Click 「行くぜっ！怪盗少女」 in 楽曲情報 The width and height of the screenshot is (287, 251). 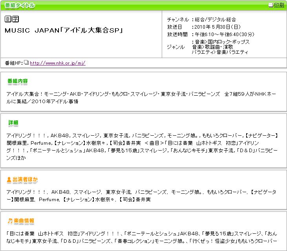click(x=214, y=241)
